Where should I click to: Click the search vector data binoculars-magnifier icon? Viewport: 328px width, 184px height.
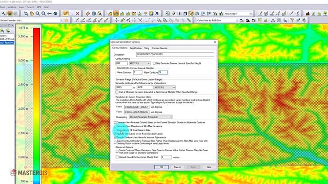[x=100, y=14]
